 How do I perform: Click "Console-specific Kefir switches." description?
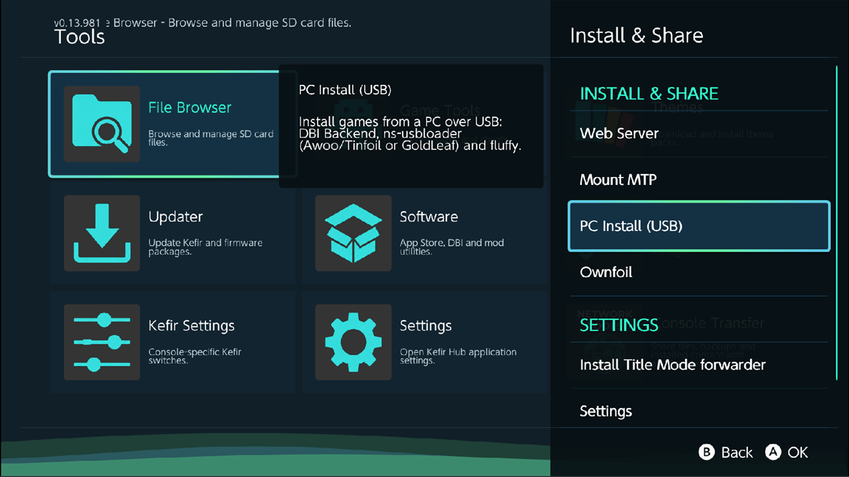[196, 356]
